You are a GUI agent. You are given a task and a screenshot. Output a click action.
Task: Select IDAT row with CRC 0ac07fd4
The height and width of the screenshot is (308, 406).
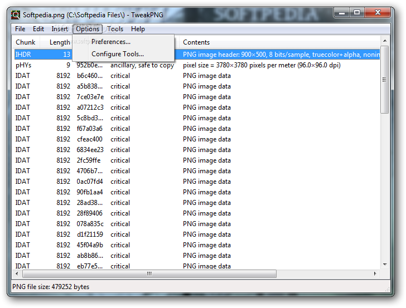pos(197,182)
